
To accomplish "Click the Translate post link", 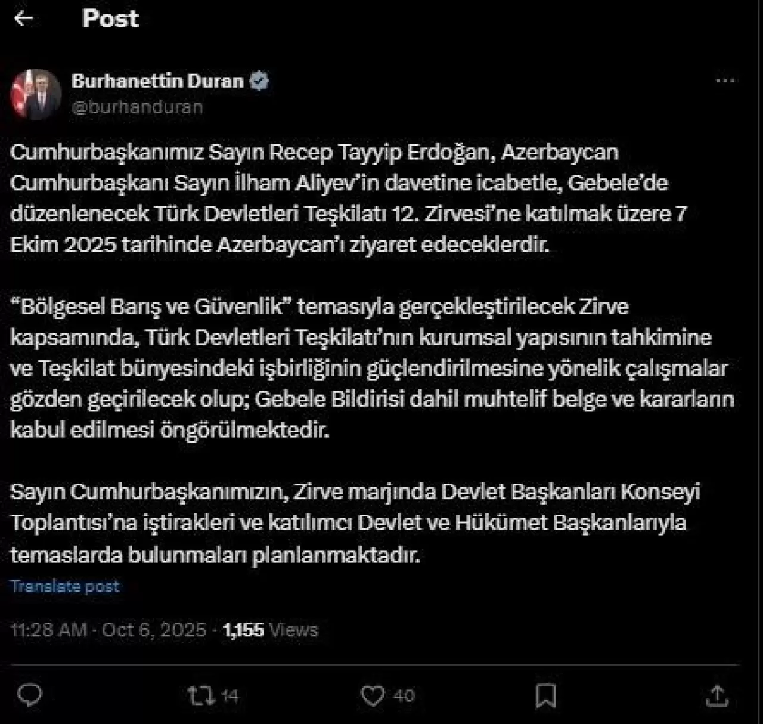I will (65, 586).
